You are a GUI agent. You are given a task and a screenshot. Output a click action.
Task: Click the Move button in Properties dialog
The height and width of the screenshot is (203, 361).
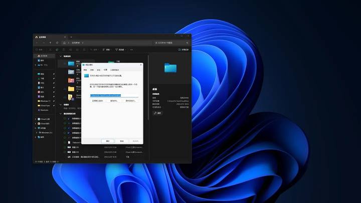pos(114,101)
